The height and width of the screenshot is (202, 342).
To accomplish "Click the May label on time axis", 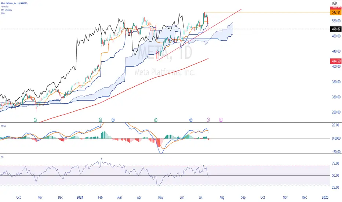I will point(160,197).
